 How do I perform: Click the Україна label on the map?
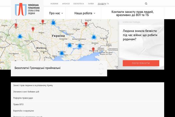click(x=58, y=36)
